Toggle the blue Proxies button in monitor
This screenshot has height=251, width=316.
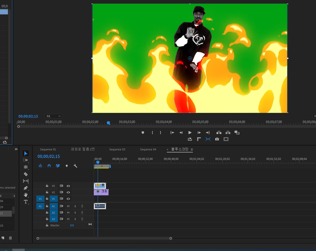[208, 139]
